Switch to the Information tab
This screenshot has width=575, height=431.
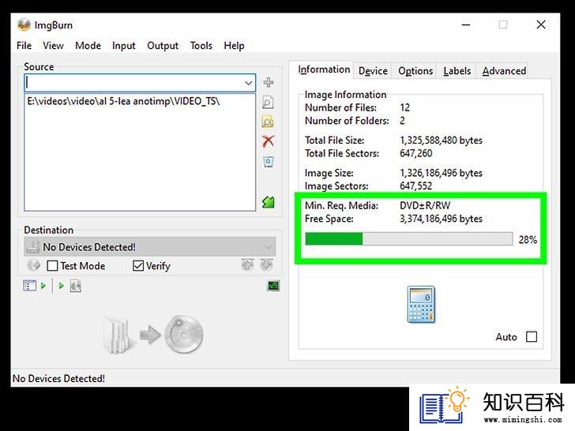324,69
